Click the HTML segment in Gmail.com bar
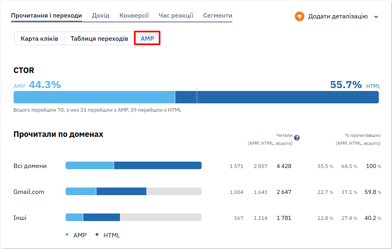Image resolution: width=392 pixels, height=249 pixels. (121, 192)
